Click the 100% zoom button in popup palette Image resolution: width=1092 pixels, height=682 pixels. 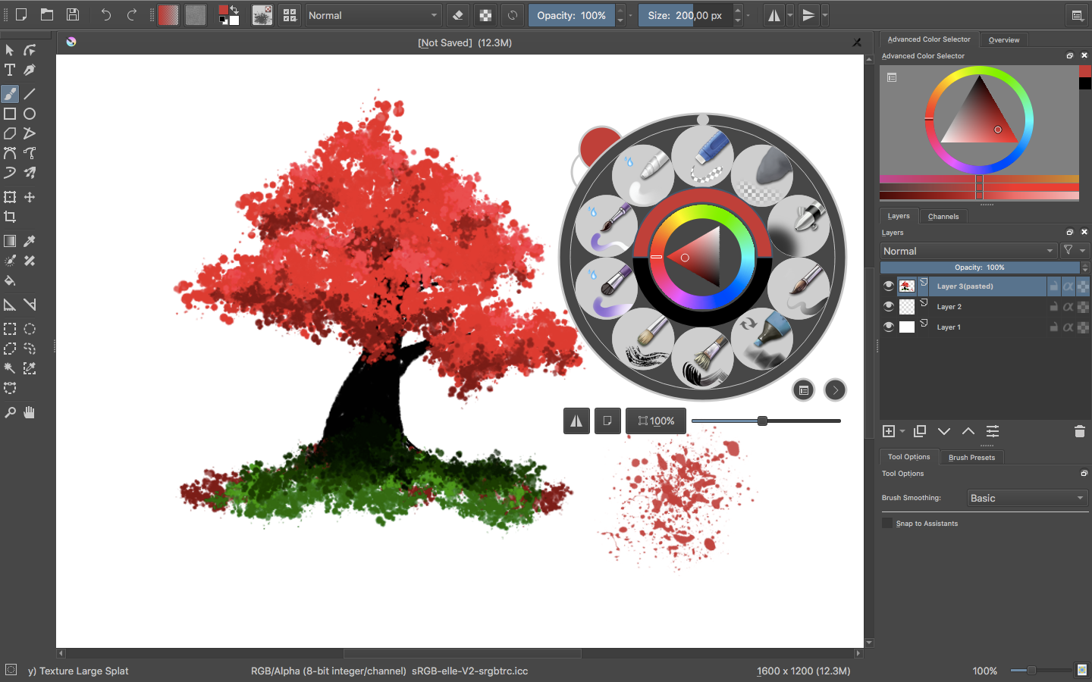[656, 421]
